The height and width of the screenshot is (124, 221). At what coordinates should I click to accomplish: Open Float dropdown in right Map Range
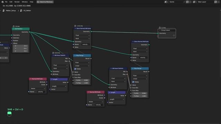click(140, 76)
